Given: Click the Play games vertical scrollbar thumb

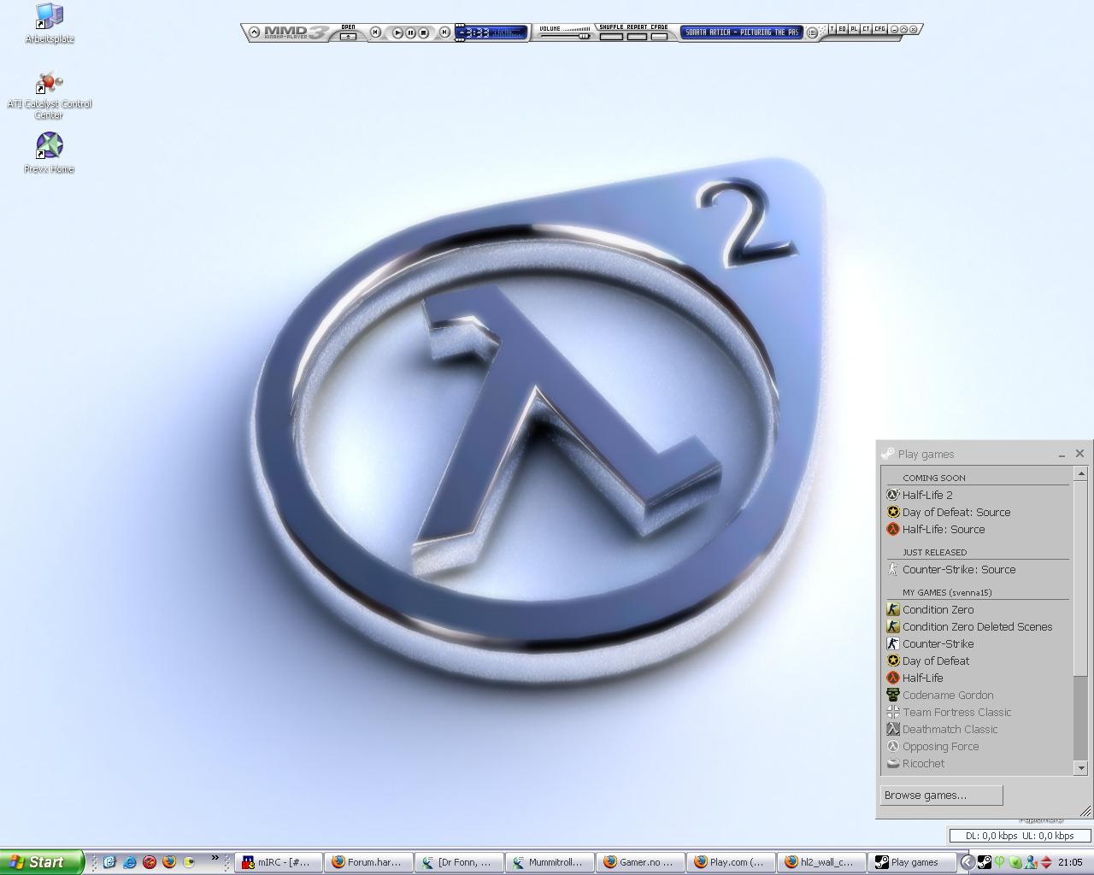Looking at the screenshot, I should click(1081, 578).
